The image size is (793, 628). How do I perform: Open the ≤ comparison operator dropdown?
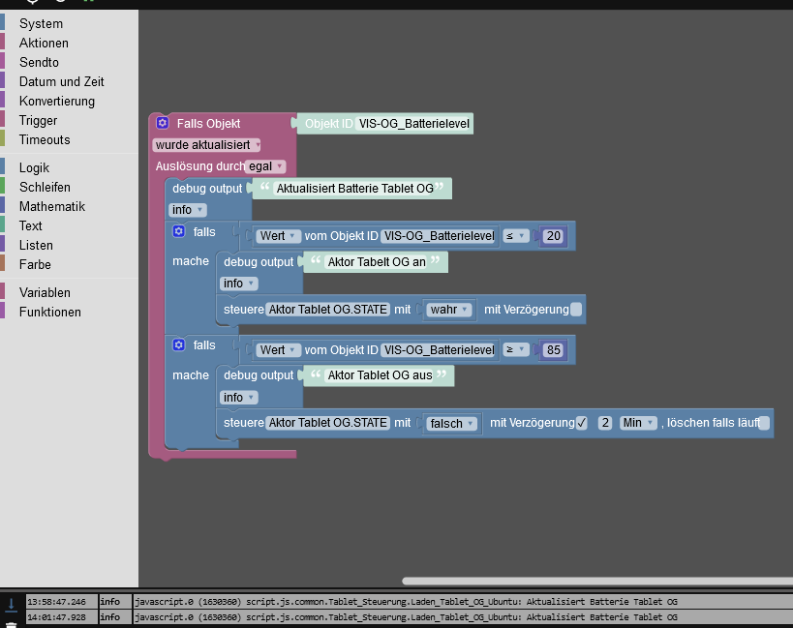pyautogui.click(x=516, y=236)
